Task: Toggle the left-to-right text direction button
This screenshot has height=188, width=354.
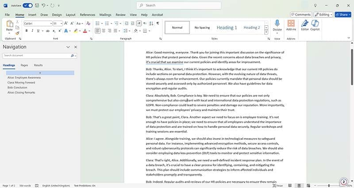Action: click(139, 23)
